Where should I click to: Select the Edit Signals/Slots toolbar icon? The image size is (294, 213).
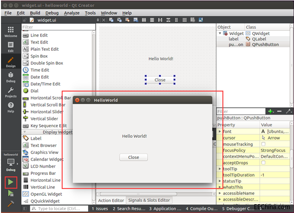(x=120, y=20)
